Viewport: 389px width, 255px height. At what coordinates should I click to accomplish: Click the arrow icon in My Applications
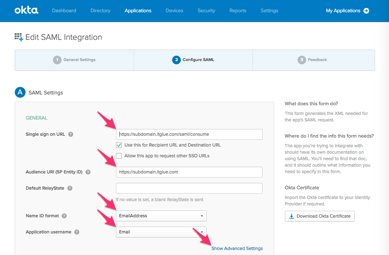tap(366, 11)
